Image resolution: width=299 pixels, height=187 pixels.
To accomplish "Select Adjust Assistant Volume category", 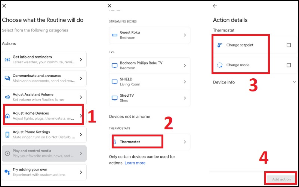I will [44, 97].
